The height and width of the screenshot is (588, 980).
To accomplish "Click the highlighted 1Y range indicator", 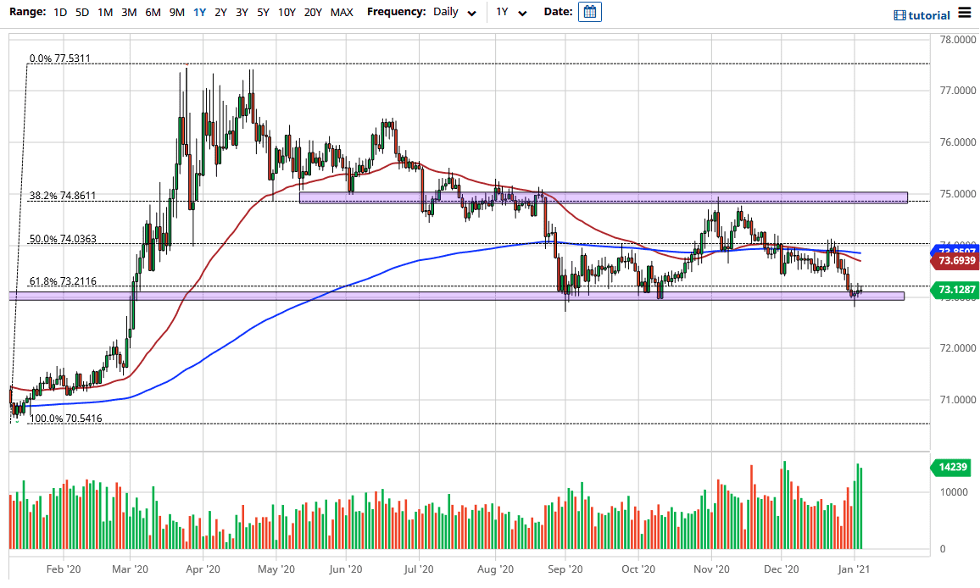I will [198, 13].
